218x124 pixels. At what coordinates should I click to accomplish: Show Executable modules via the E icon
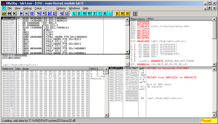tap(79, 13)
